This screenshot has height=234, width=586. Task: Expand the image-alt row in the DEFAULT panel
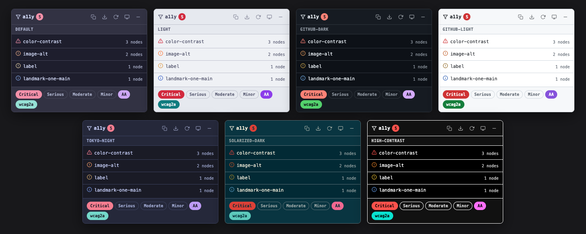pos(79,54)
